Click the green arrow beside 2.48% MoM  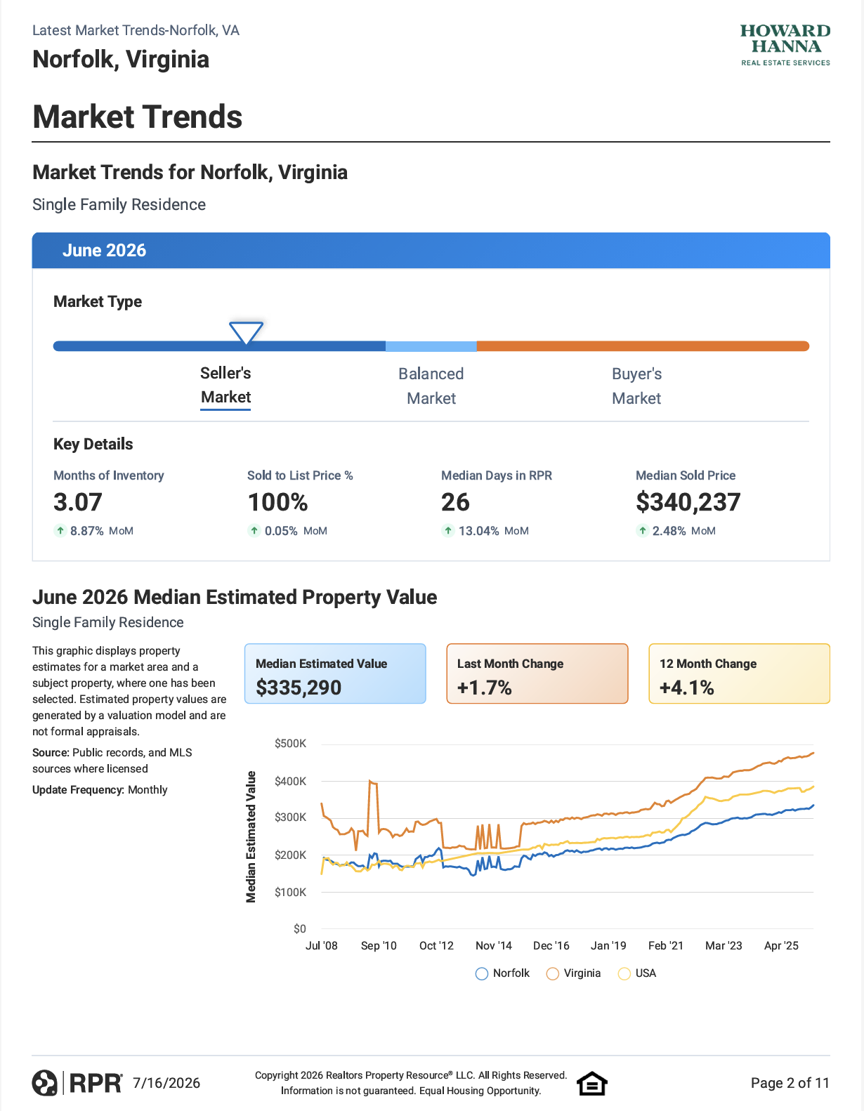coord(642,531)
